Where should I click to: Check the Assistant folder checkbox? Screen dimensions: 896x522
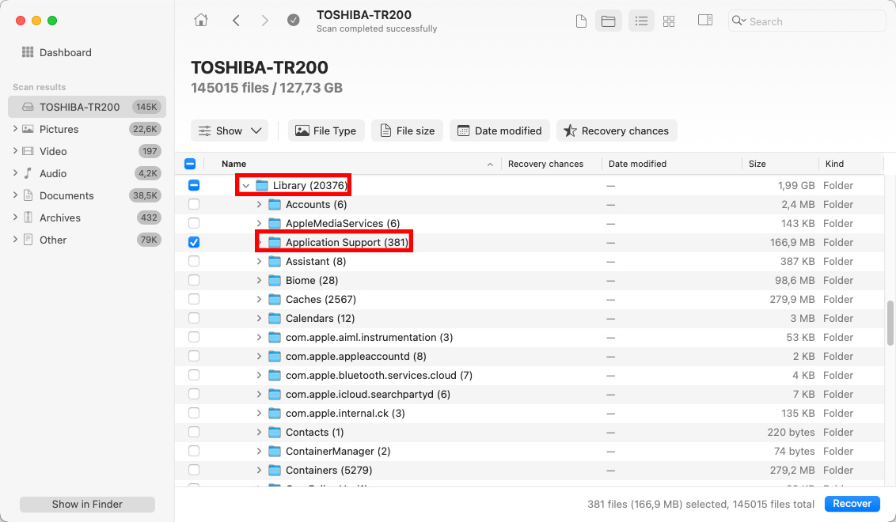pyautogui.click(x=194, y=261)
